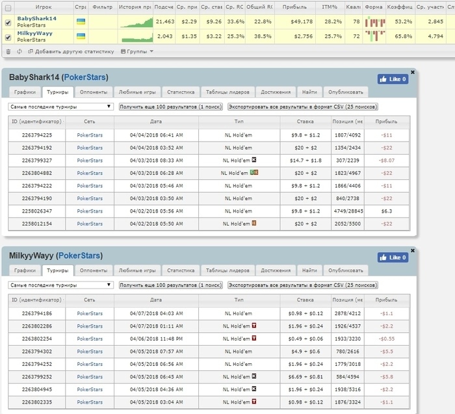455x414 pixels.
Task: Open the tournament filter dropdown for BabyShark14
Action: pyautogui.click(x=60, y=107)
